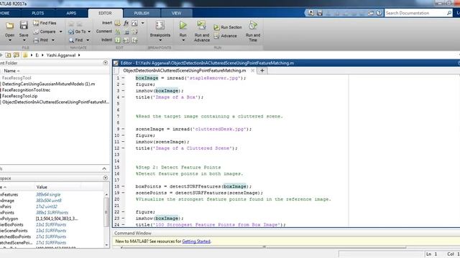
Task: Click the Print button
Action: click(x=41, y=40)
